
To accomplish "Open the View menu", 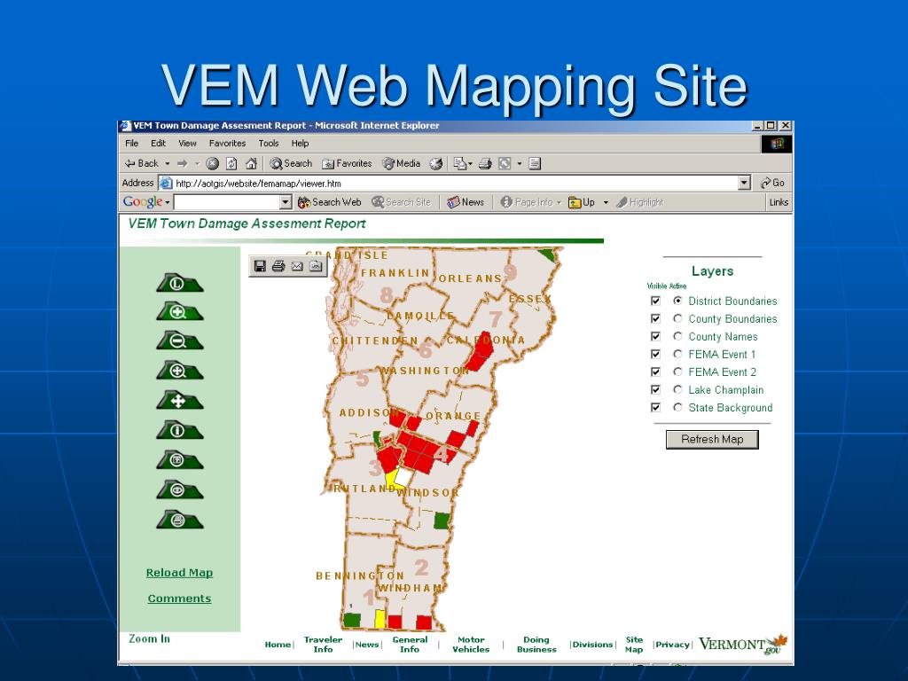I will 187,143.
